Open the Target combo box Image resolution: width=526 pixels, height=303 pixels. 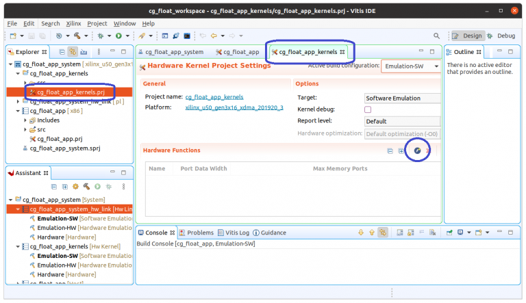402,98
